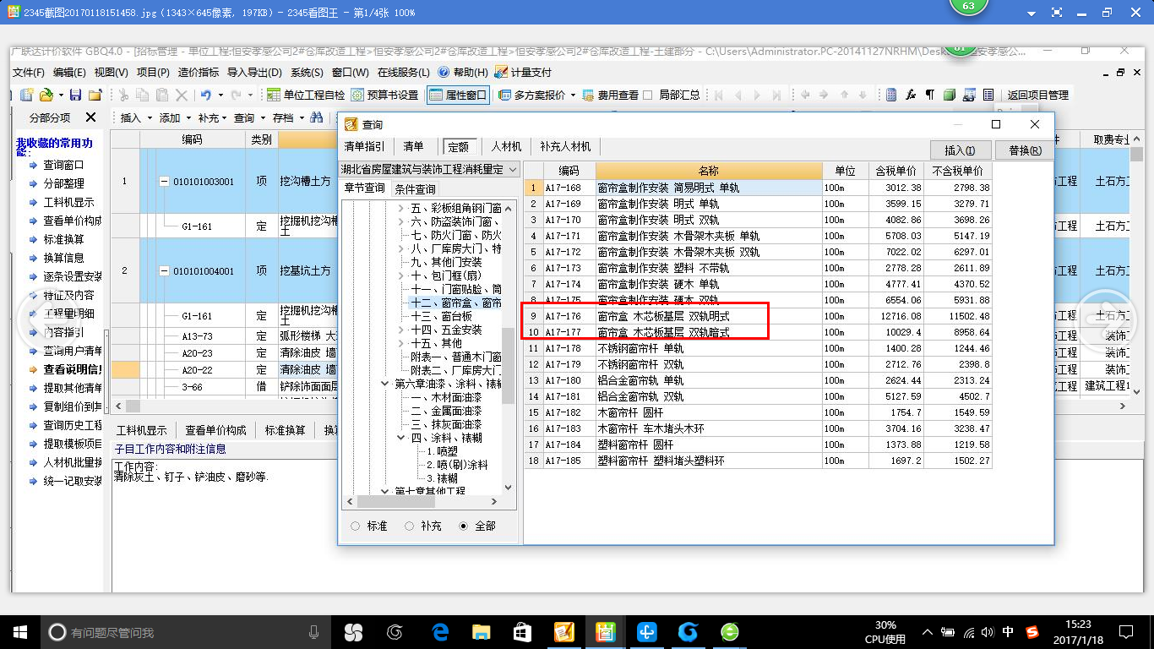
Task: Tick the 局部汇总 checkbox
Action: point(648,95)
